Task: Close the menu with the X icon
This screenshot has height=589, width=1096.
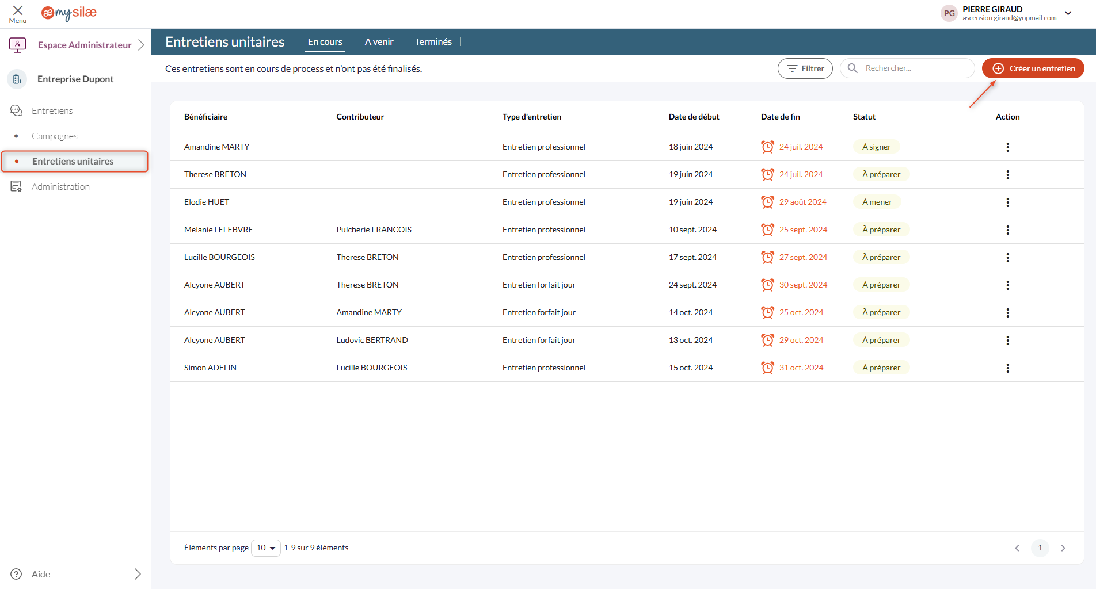Action: click(17, 11)
